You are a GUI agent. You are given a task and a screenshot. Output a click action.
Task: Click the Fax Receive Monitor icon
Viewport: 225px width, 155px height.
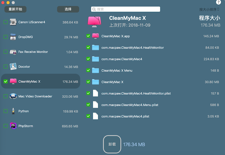[x=13, y=52]
